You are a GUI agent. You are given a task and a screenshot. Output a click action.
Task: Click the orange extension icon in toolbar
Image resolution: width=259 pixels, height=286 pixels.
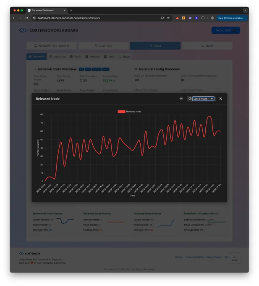tap(177, 18)
